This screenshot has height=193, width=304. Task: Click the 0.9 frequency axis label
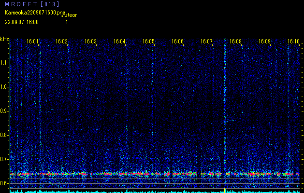(4, 111)
